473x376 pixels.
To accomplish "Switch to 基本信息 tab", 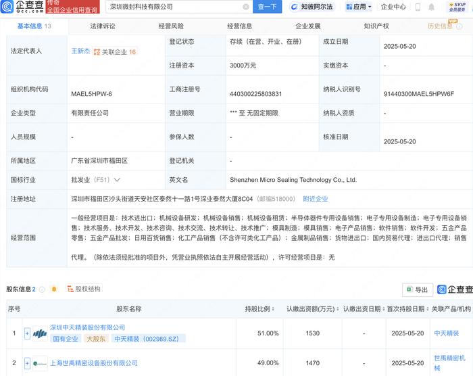I will tap(34, 26).
